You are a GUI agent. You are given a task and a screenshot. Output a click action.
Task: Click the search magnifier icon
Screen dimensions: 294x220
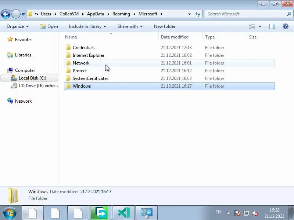tap(289, 14)
